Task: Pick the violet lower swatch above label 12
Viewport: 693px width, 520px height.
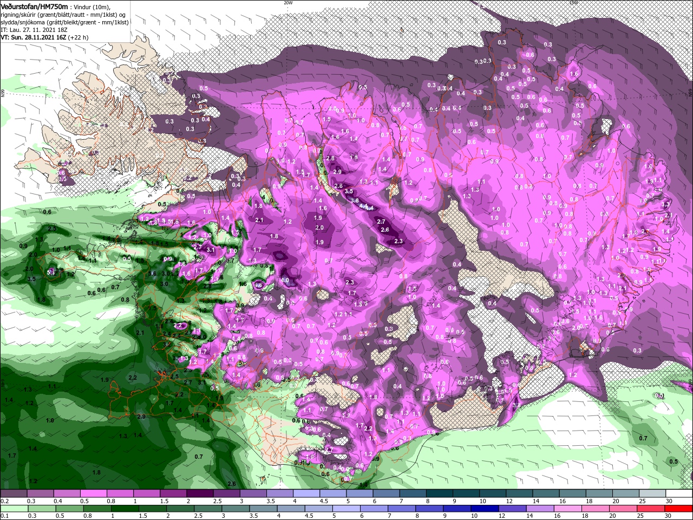Action: 512,509
